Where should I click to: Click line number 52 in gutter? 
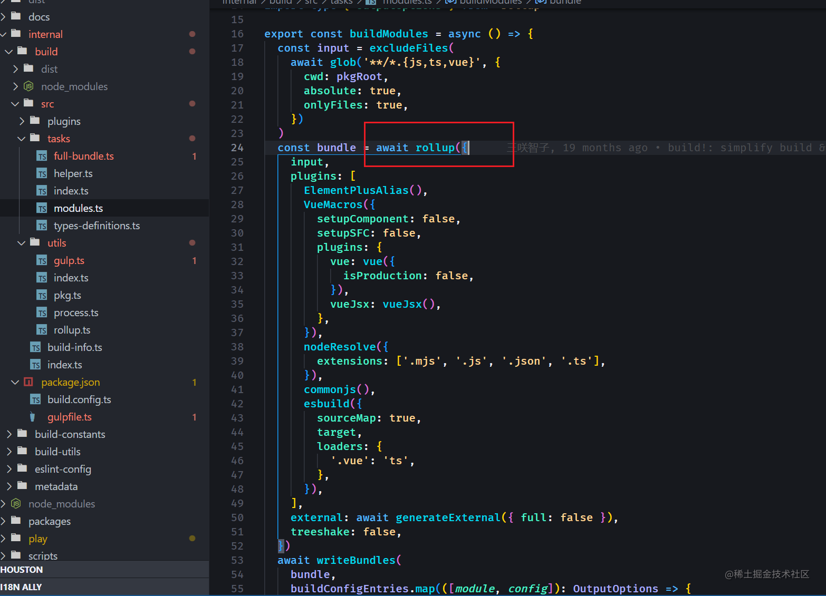[237, 546]
